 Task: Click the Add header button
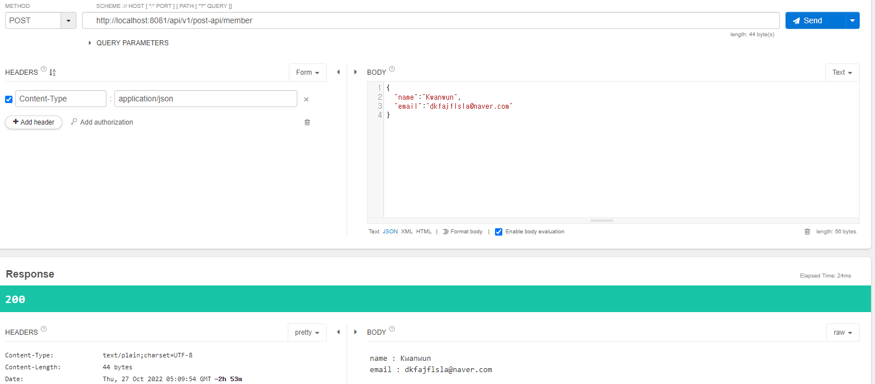34,122
